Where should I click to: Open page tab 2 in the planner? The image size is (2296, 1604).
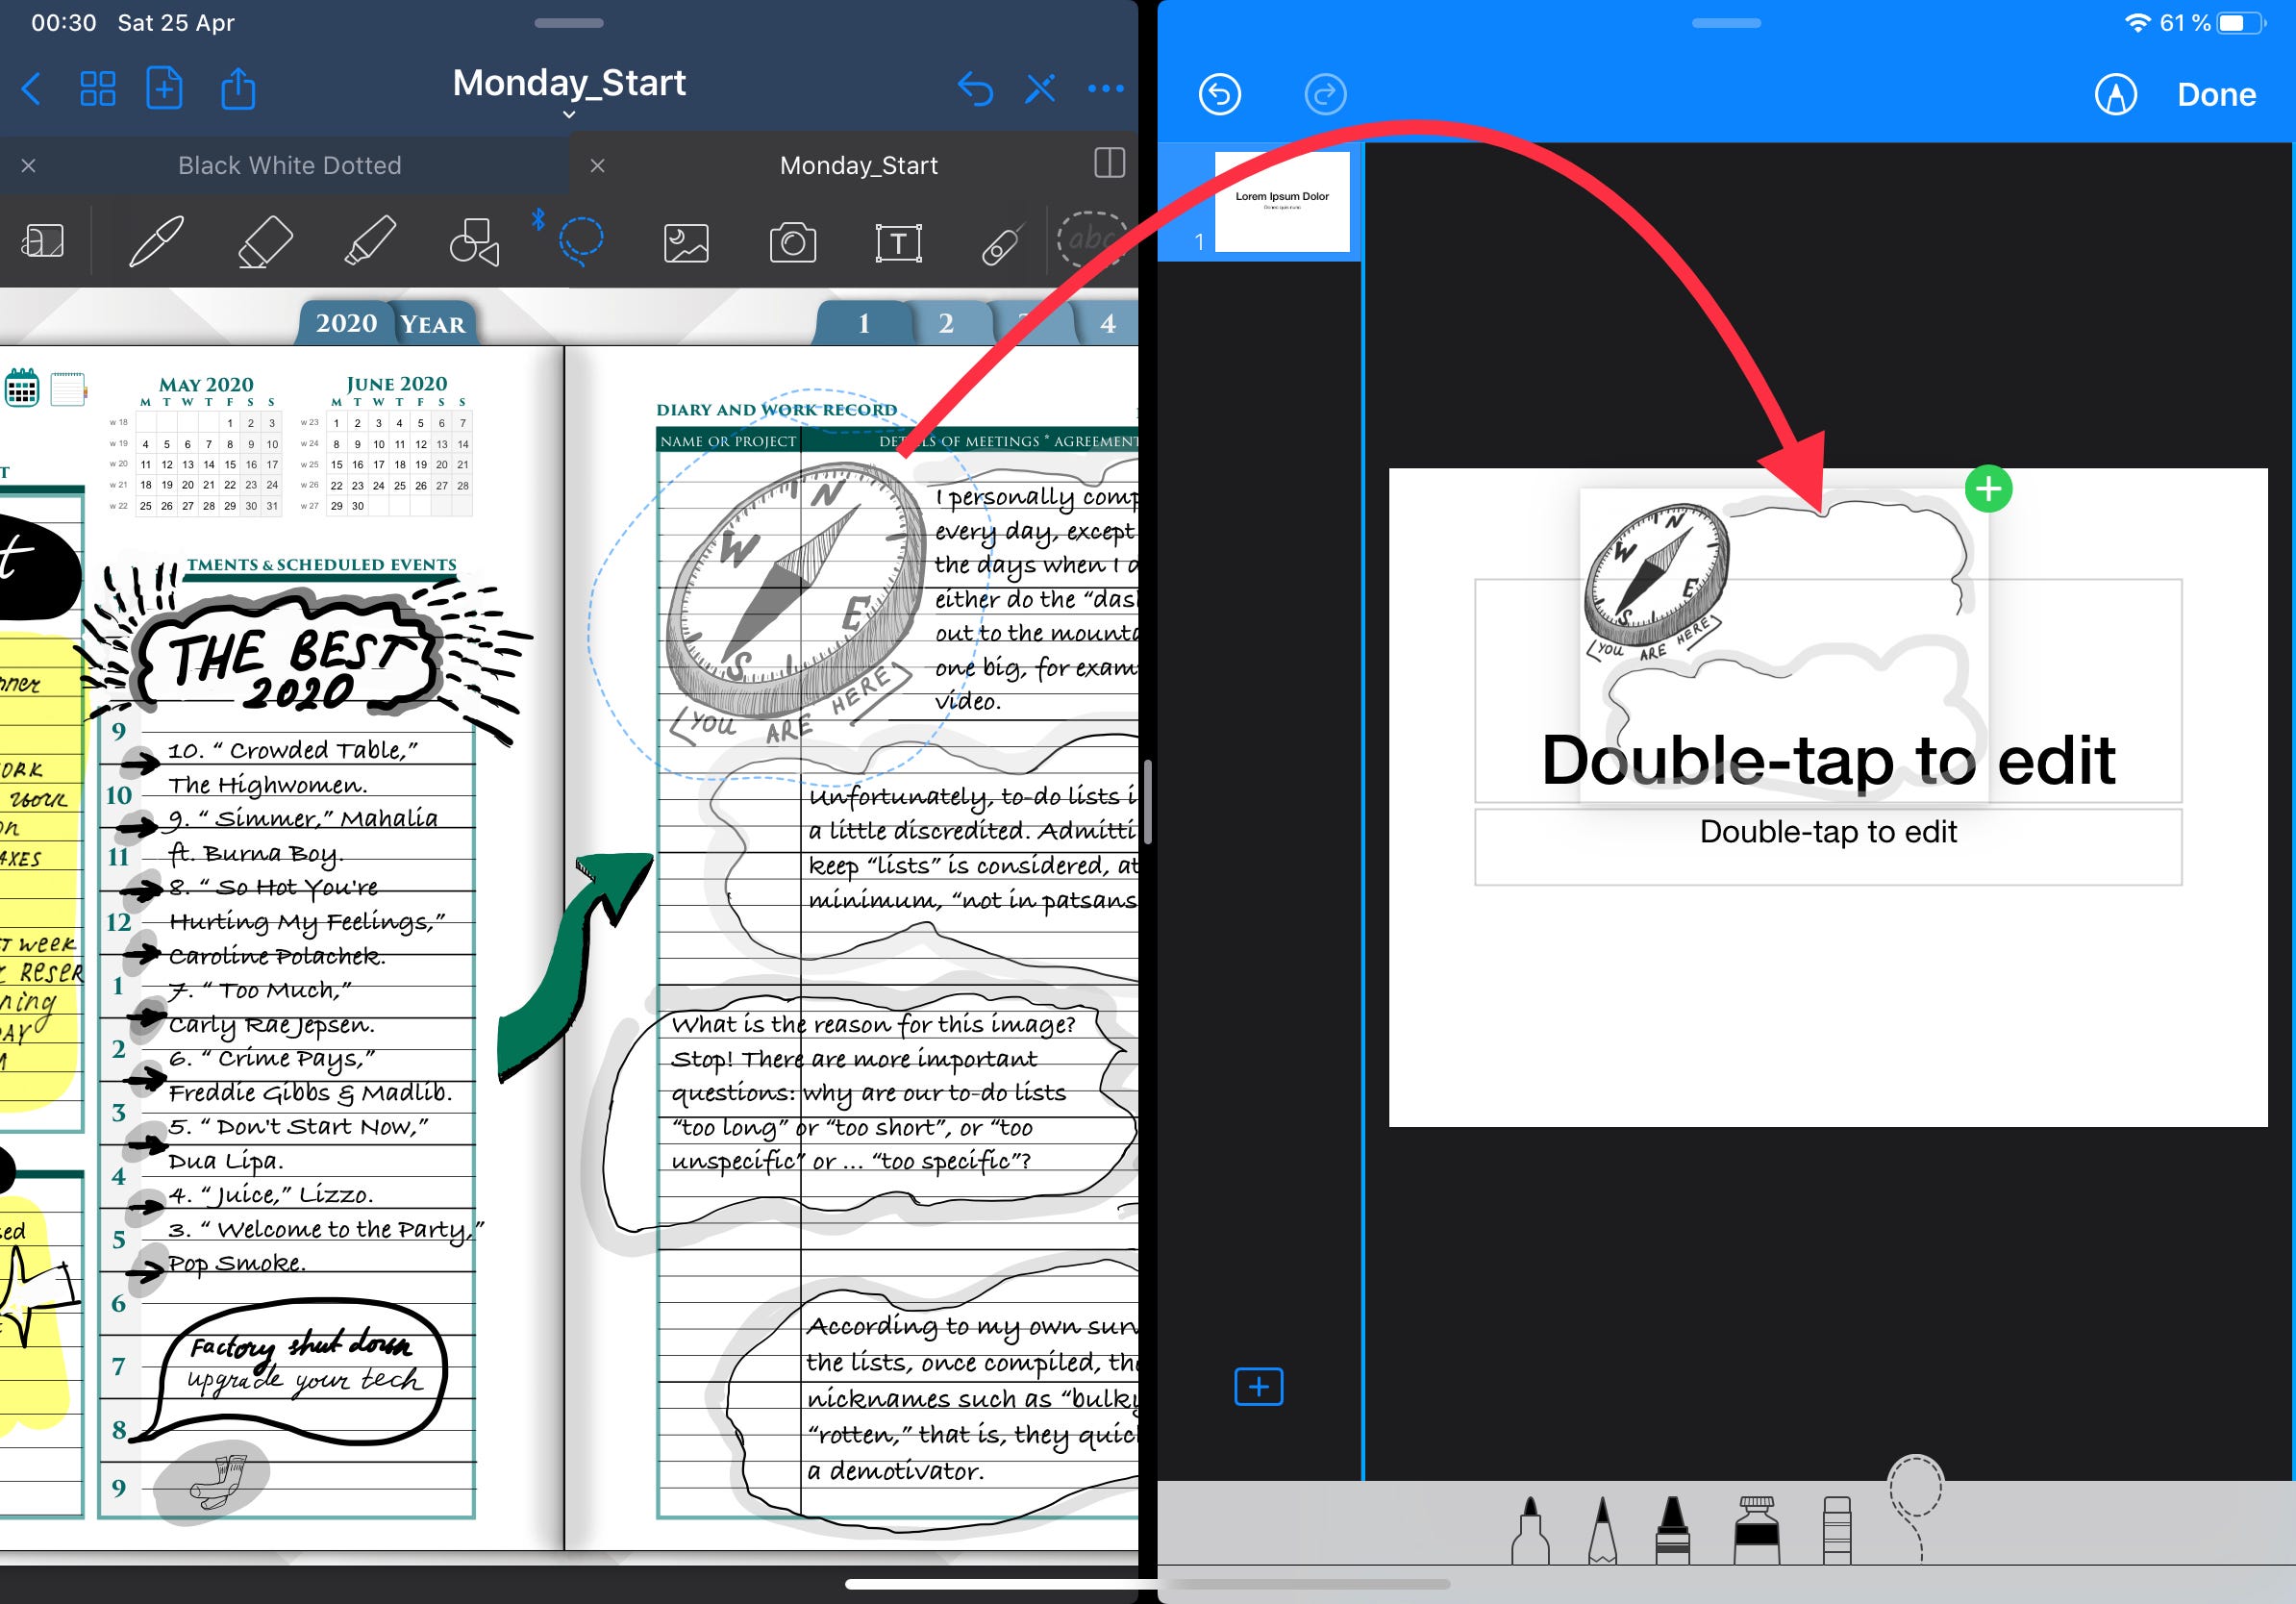coord(944,323)
